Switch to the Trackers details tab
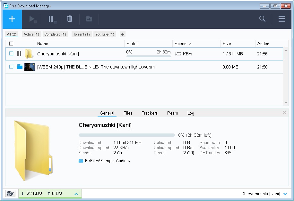The width and height of the screenshot is (294, 201). pos(150,113)
